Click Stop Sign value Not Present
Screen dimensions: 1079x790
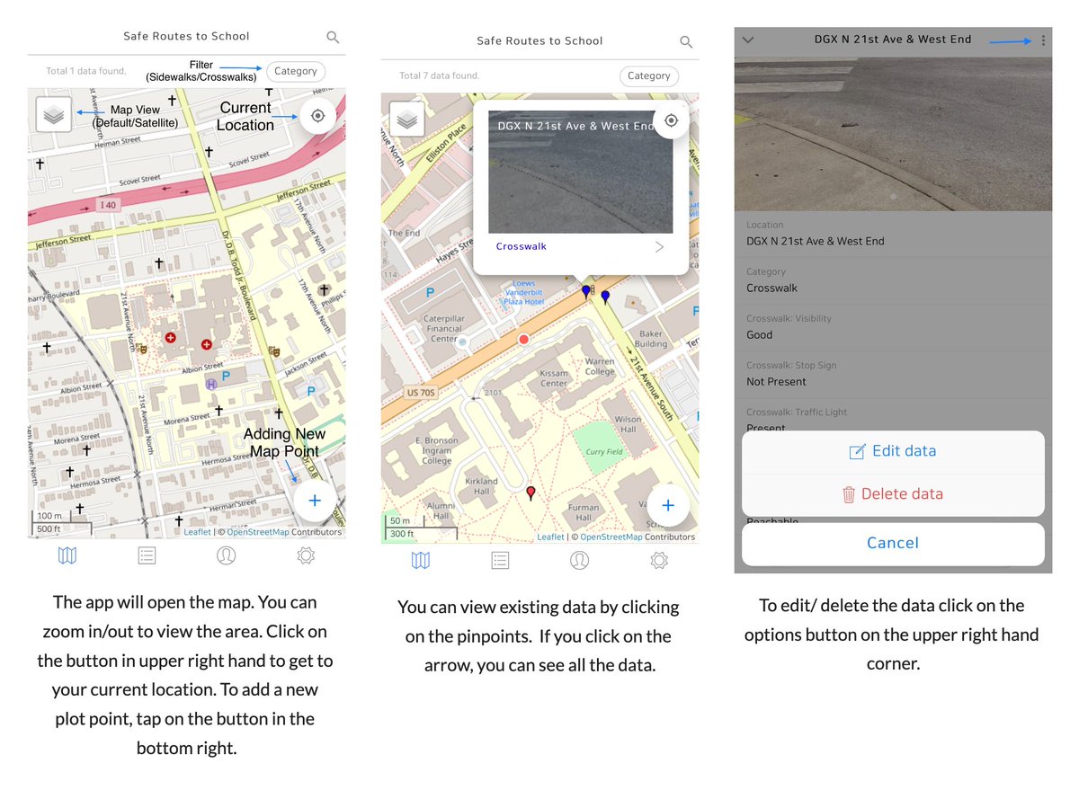coord(777,381)
